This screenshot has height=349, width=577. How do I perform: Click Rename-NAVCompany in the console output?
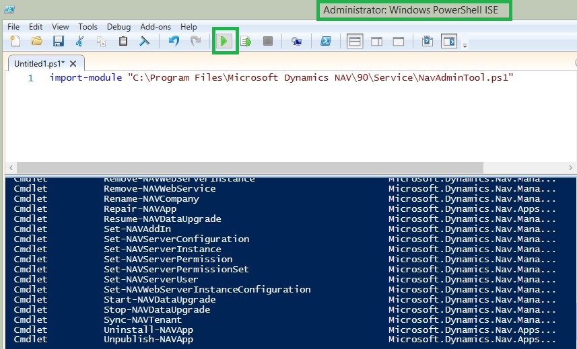pos(151,199)
